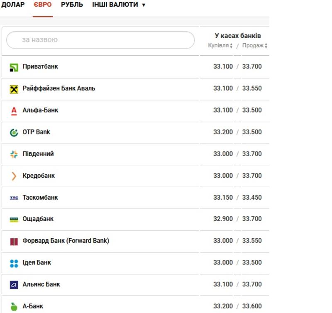Click the OTP Bank green logo icon

pyautogui.click(x=14, y=132)
